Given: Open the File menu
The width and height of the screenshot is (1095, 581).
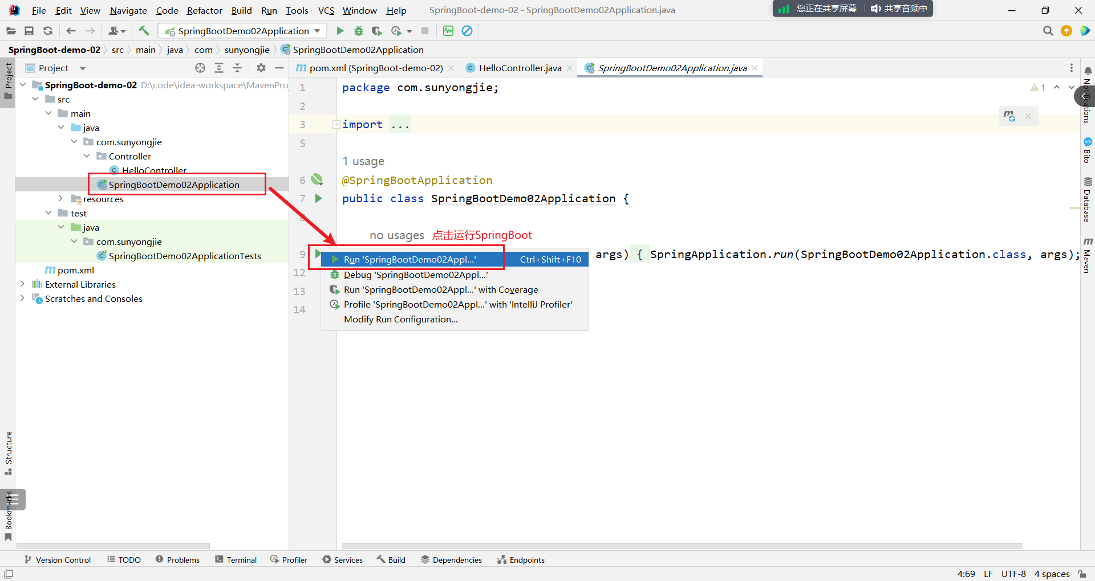Looking at the screenshot, I should pyautogui.click(x=39, y=10).
